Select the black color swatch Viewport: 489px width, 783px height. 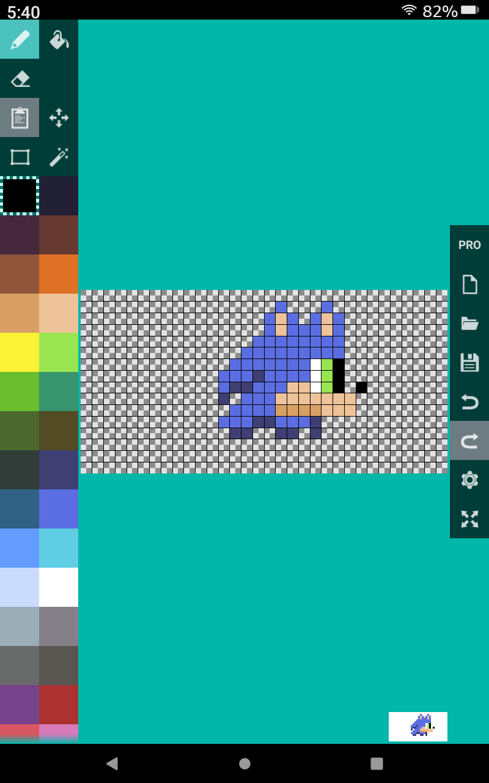20,196
